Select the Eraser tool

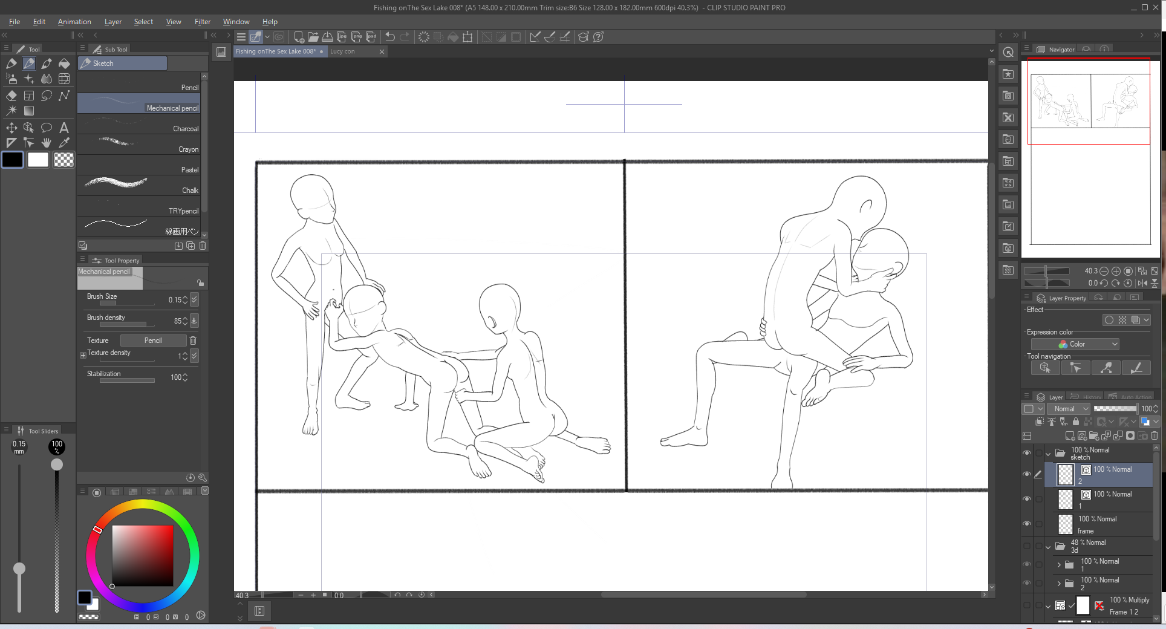11,96
